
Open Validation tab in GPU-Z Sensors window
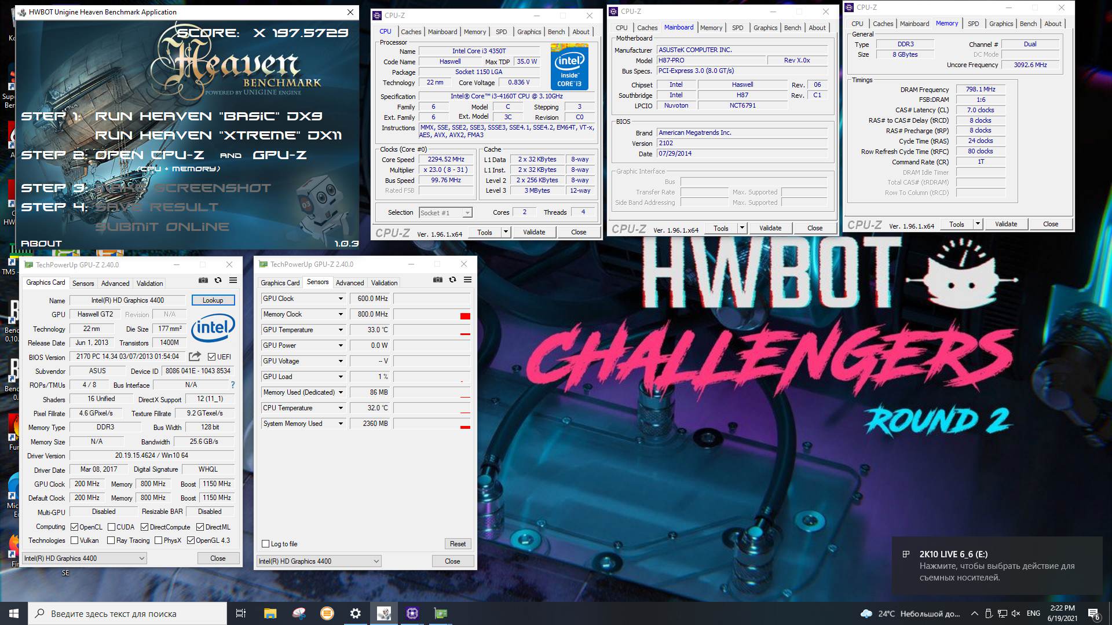pyautogui.click(x=384, y=283)
